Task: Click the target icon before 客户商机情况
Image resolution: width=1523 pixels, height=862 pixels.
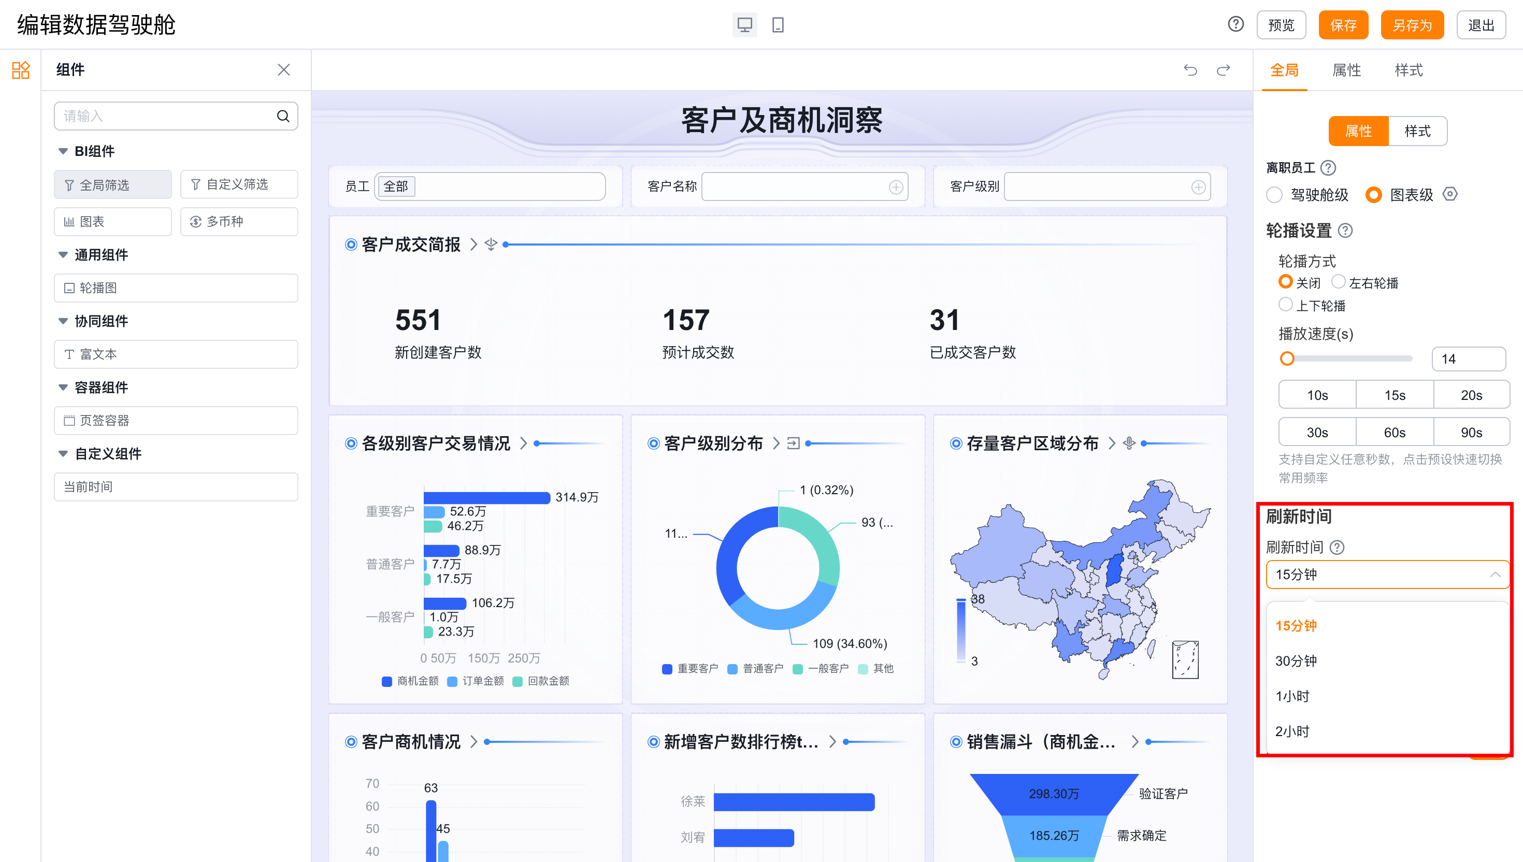Action: 351,742
